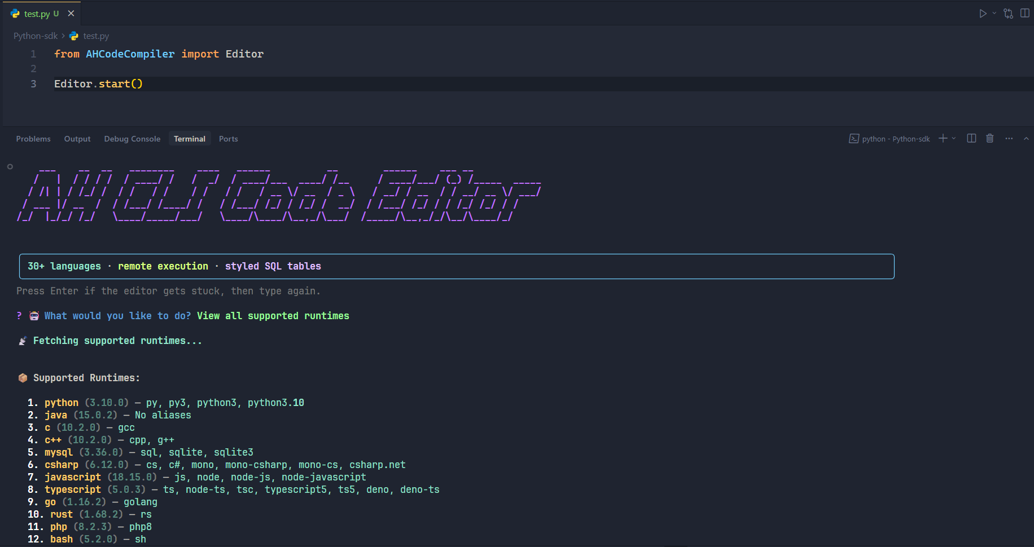This screenshot has height=547, width=1034.
Task: Select the Terminal panel tab
Action: tap(190, 139)
